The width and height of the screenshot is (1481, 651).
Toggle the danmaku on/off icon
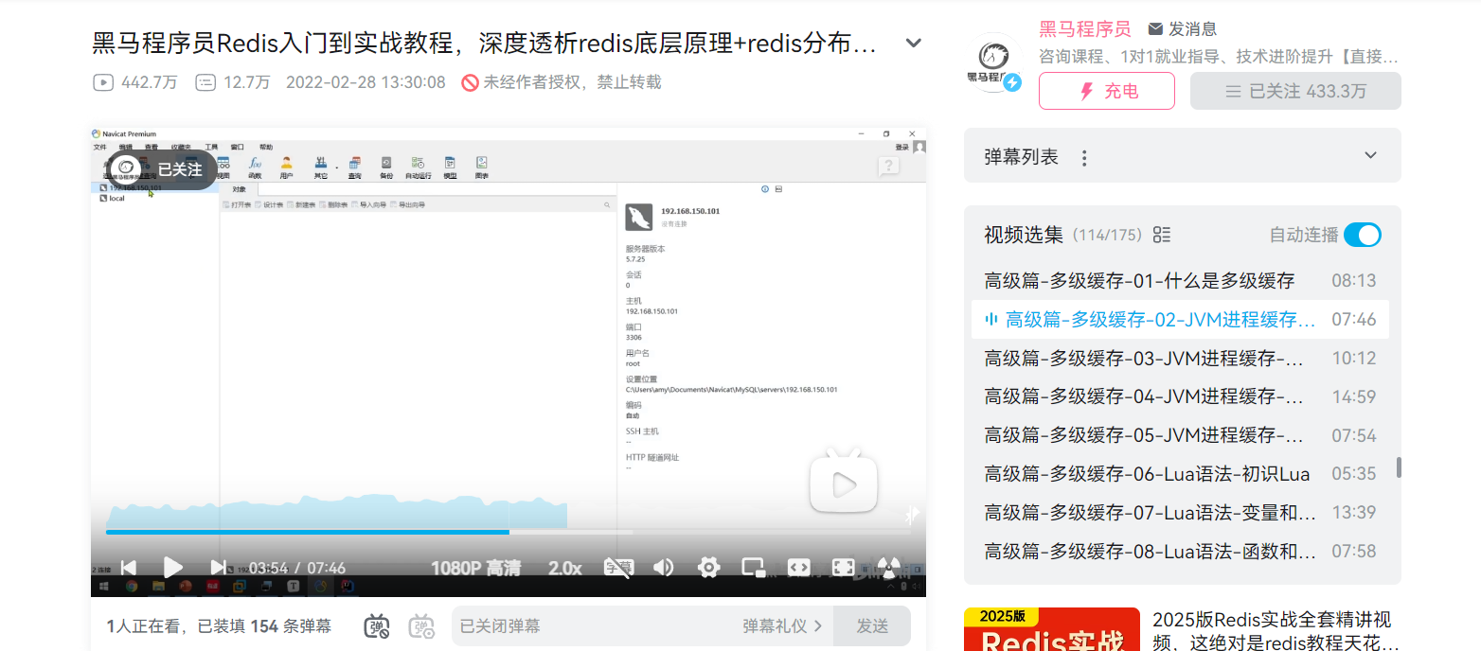pos(377,626)
